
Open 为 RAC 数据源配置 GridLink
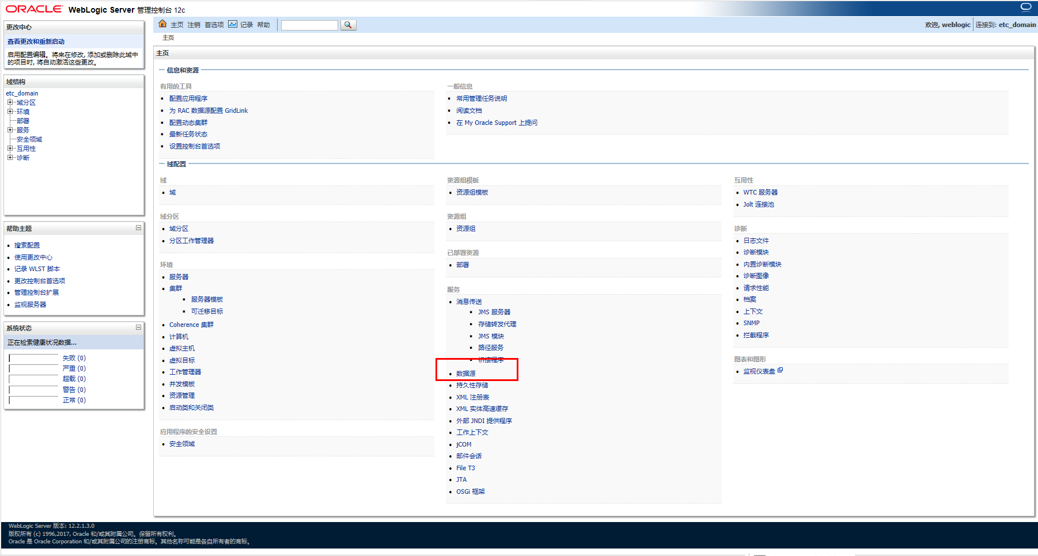(x=209, y=111)
